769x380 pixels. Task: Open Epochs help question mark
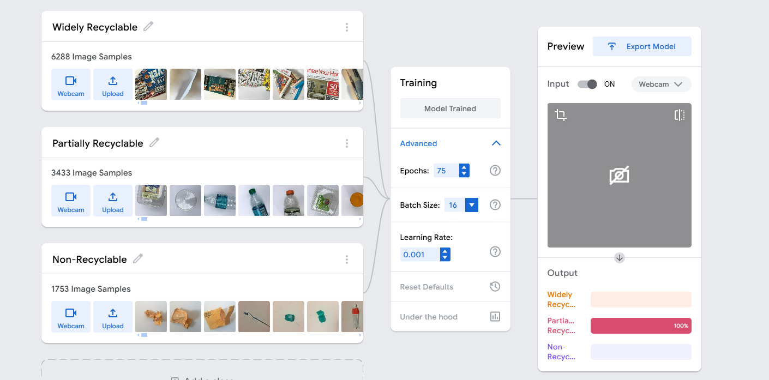click(495, 171)
